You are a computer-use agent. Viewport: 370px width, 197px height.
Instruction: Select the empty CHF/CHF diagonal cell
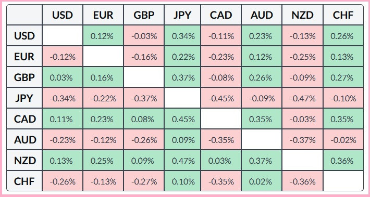click(x=343, y=181)
